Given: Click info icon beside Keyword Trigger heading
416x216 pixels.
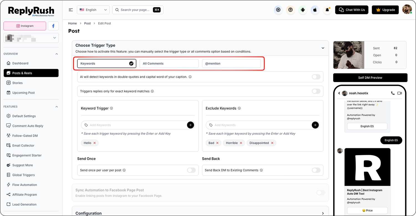Looking at the screenshot, I should coord(111,108).
